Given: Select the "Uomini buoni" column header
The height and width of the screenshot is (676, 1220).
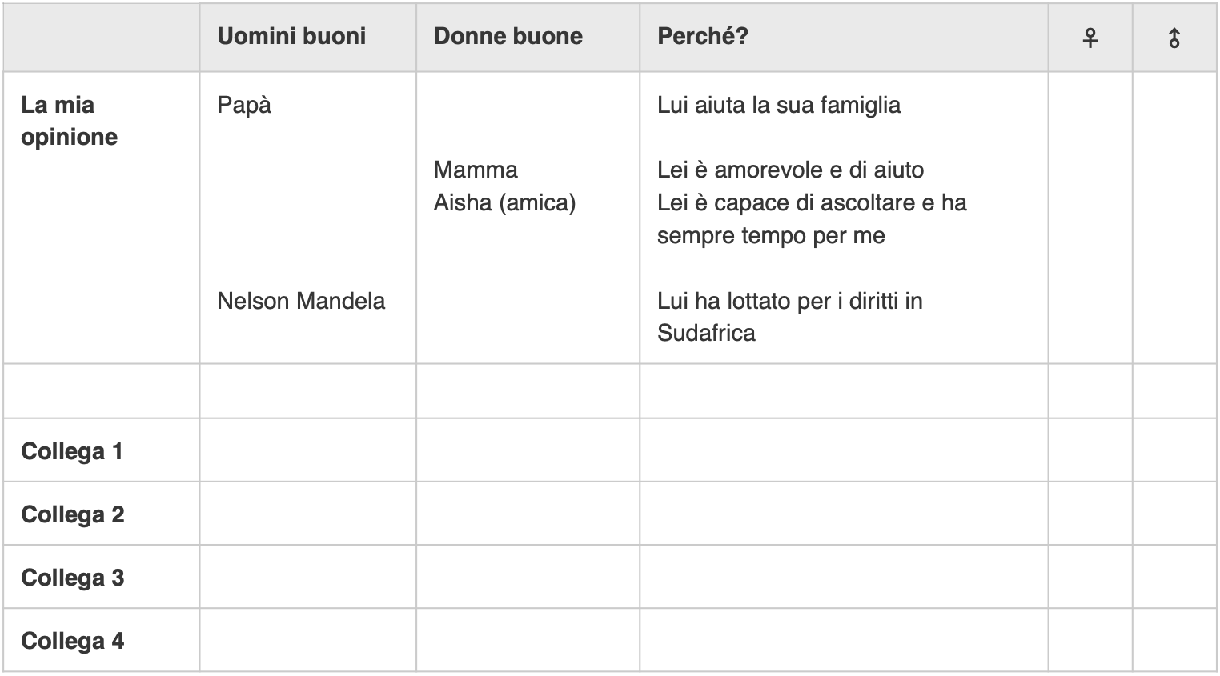Looking at the screenshot, I should [x=291, y=36].
